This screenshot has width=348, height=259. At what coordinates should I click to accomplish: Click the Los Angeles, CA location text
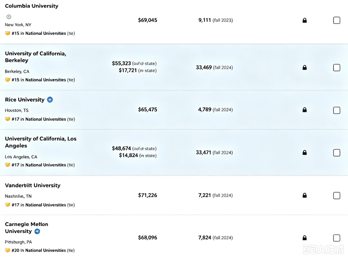pyautogui.click(x=21, y=157)
